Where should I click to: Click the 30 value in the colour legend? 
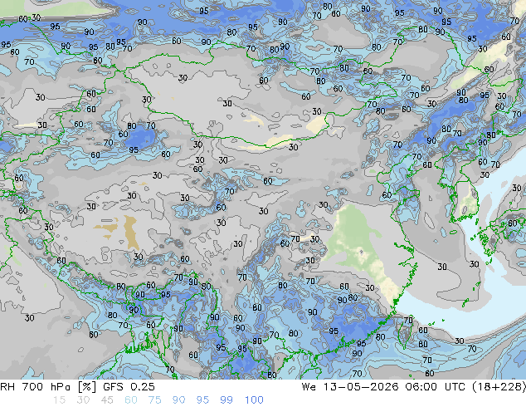click(x=83, y=400)
